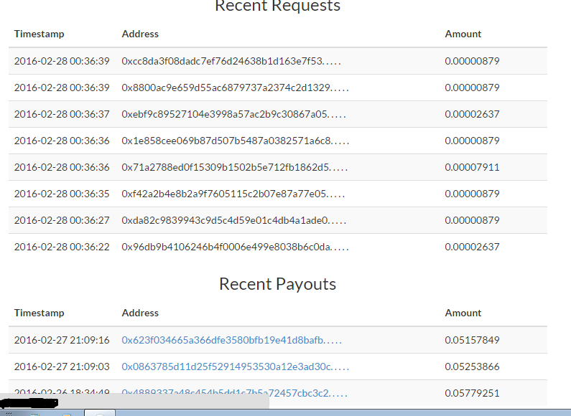The image size is (571, 416).
Task: Click Timestamp header in Recent Payouts table
Action: click(39, 313)
